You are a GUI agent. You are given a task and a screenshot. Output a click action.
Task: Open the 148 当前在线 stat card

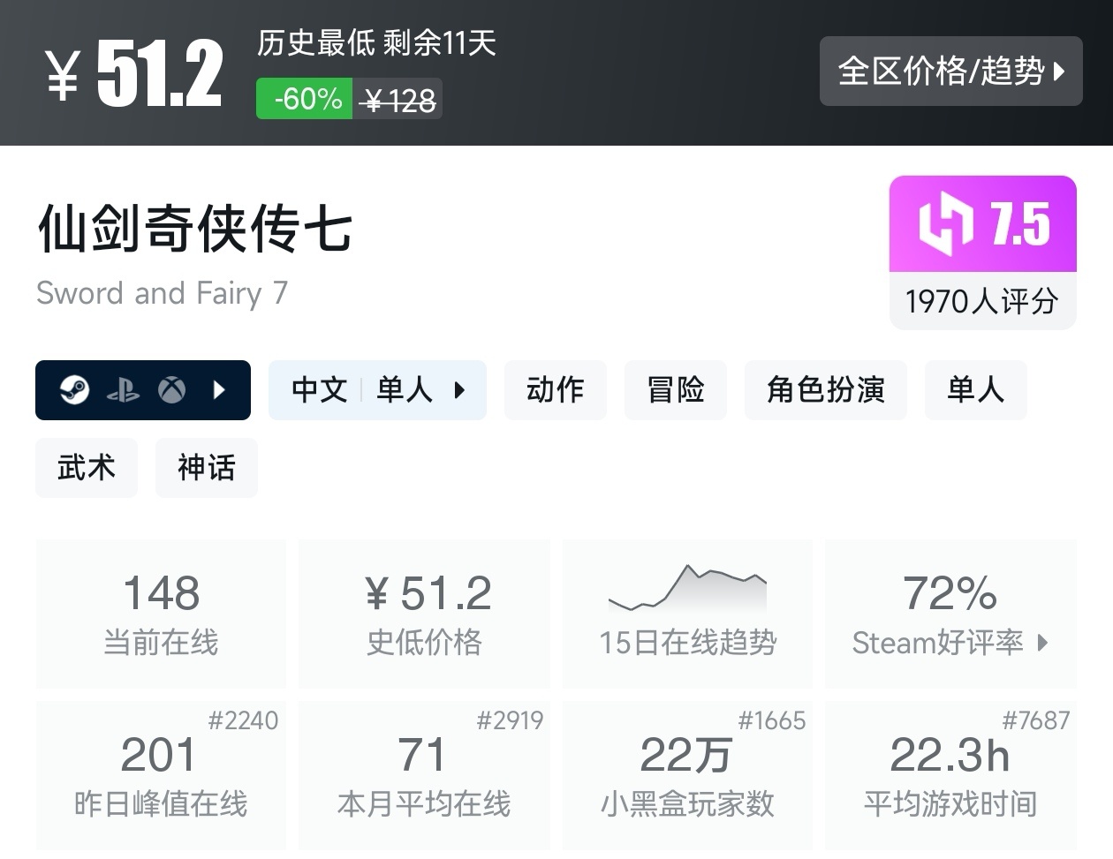161,614
